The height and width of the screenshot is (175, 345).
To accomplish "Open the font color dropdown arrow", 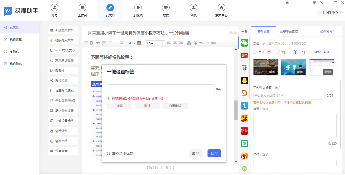I will tap(134, 43).
